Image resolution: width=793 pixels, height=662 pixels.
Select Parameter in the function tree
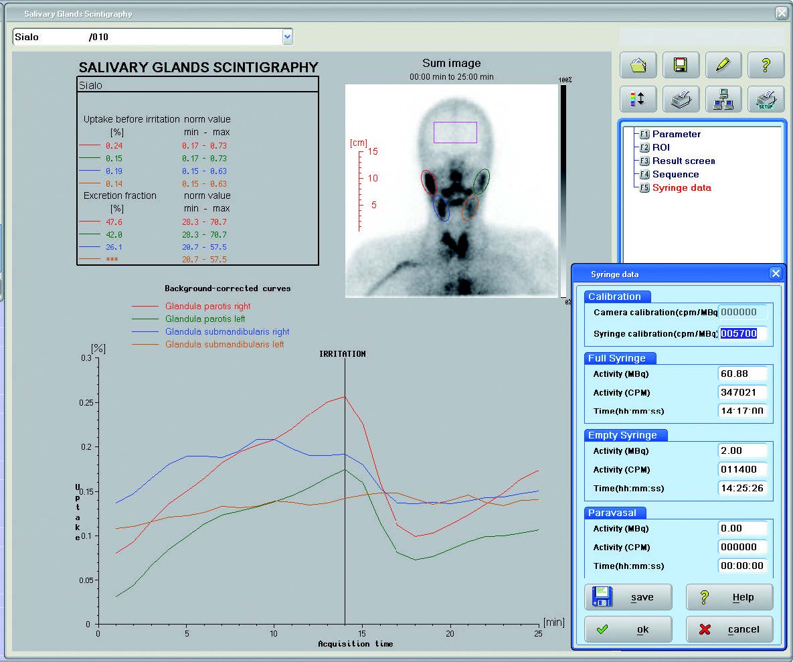[x=676, y=134]
